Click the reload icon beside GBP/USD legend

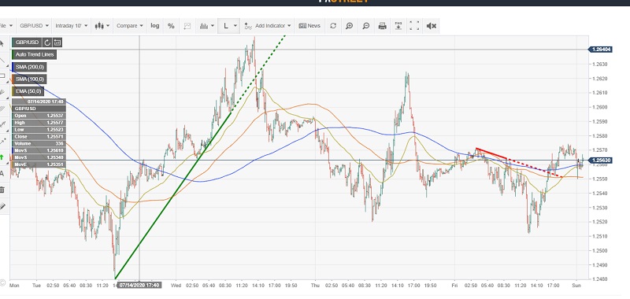coord(47,42)
